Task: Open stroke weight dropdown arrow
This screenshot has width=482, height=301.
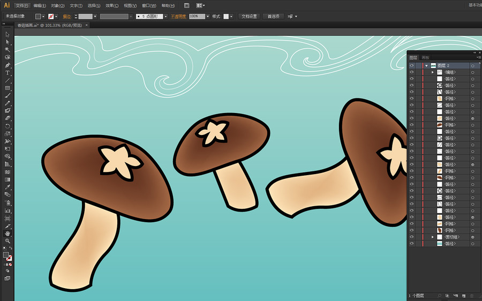Action: point(95,17)
